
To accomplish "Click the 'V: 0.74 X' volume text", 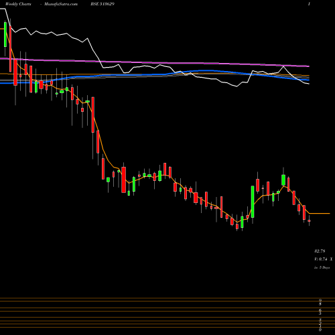I will tap(323, 259).
